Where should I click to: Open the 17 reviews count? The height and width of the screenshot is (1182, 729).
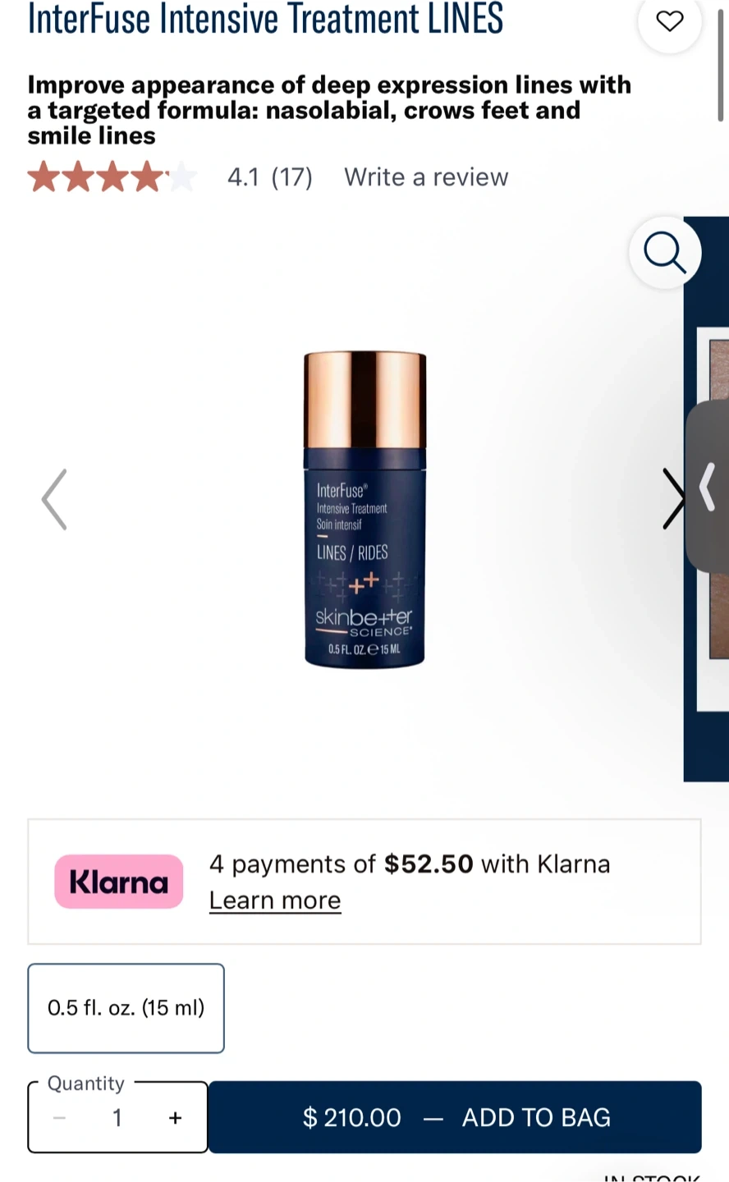292,177
